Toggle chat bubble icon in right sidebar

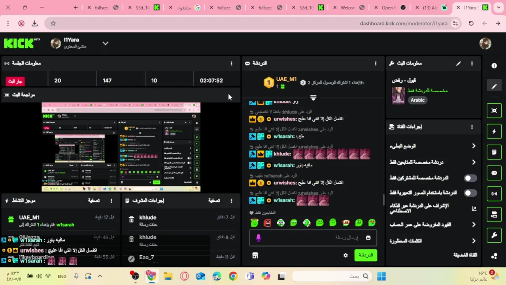494,173
